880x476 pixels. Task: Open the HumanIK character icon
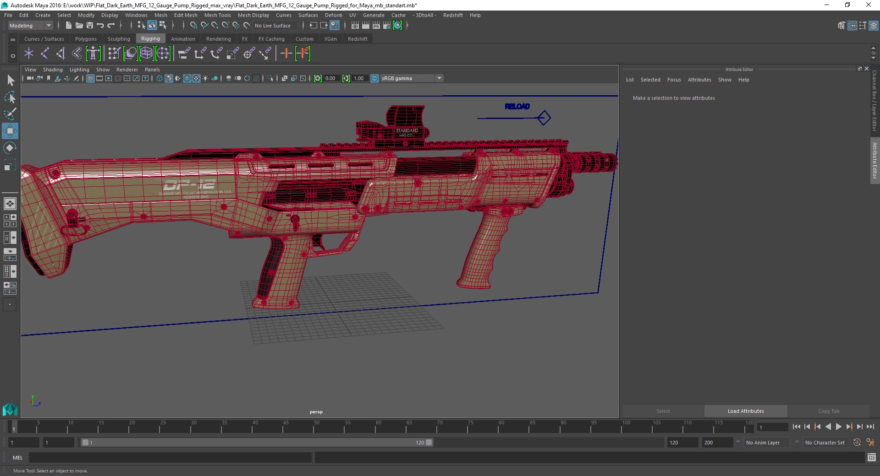pyautogui.click(x=93, y=54)
